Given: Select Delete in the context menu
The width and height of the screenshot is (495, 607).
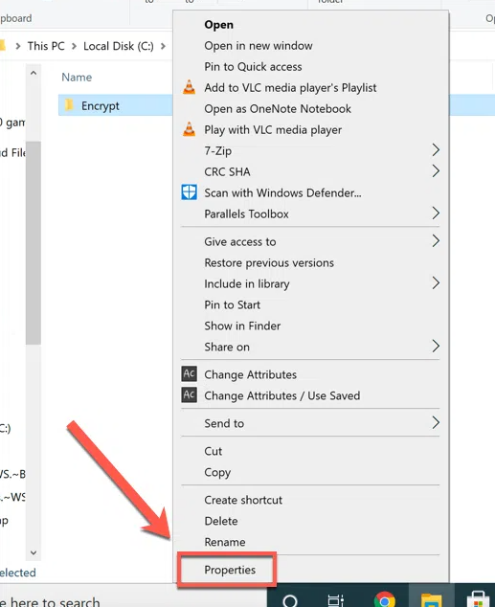Looking at the screenshot, I should (x=221, y=521).
